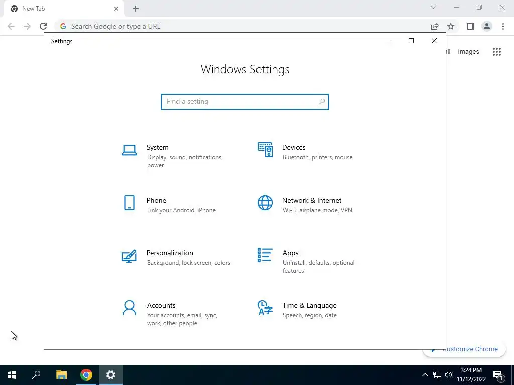
Task: Select the Personalization paintbrush icon
Action: (x=129, y=256)
